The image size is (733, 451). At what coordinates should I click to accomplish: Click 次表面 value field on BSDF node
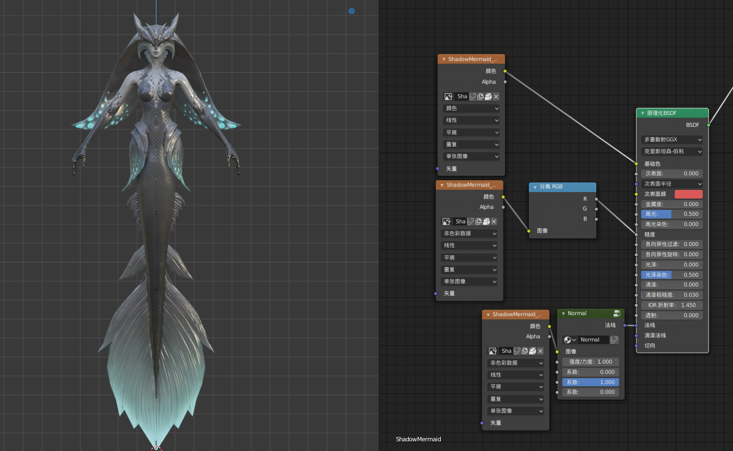[672, 174]
